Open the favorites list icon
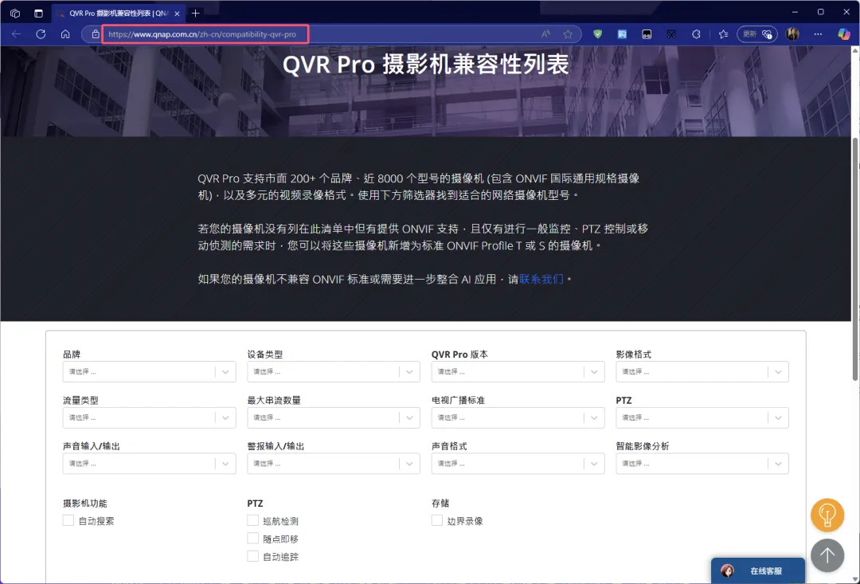 click(x=723, y=34)
